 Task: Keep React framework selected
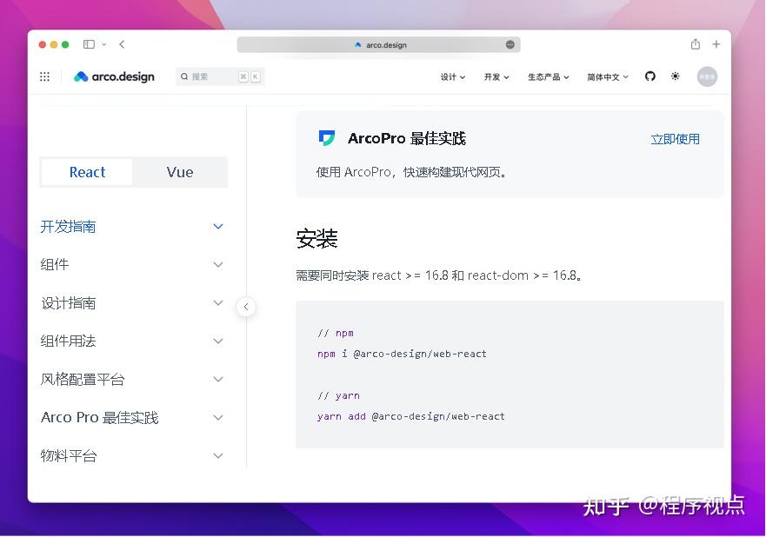click(x=86, y=172)
